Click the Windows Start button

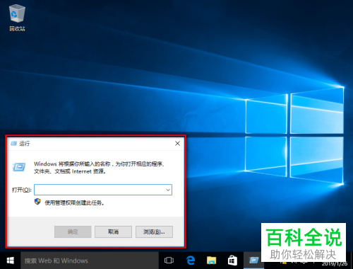coord(10,261)
